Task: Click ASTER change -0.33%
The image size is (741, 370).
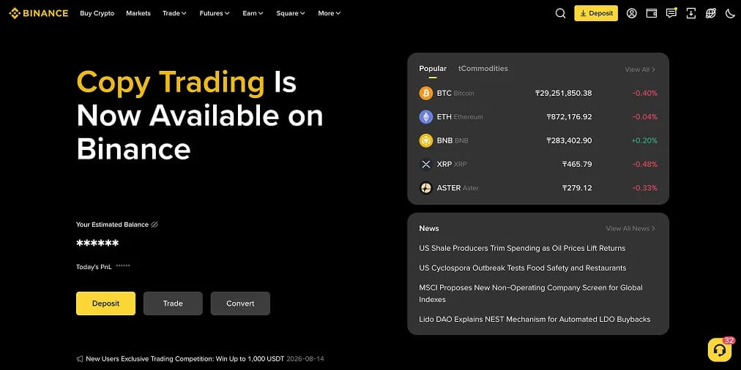Action: 644,188
